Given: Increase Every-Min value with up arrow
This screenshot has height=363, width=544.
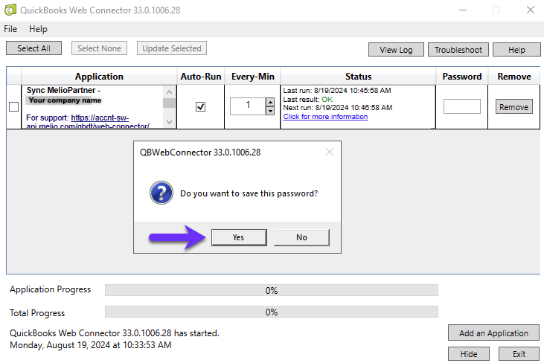Looking at the screenshot, I should tap(270, 102).
